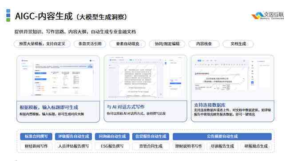This screenshot has height=161, width=293.
Task: Click the heading 支持连接数据库
Action: [210, 105]
